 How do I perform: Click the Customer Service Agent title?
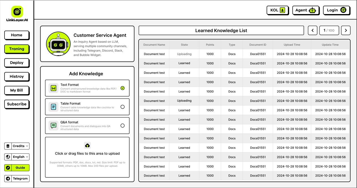[100, 35]
